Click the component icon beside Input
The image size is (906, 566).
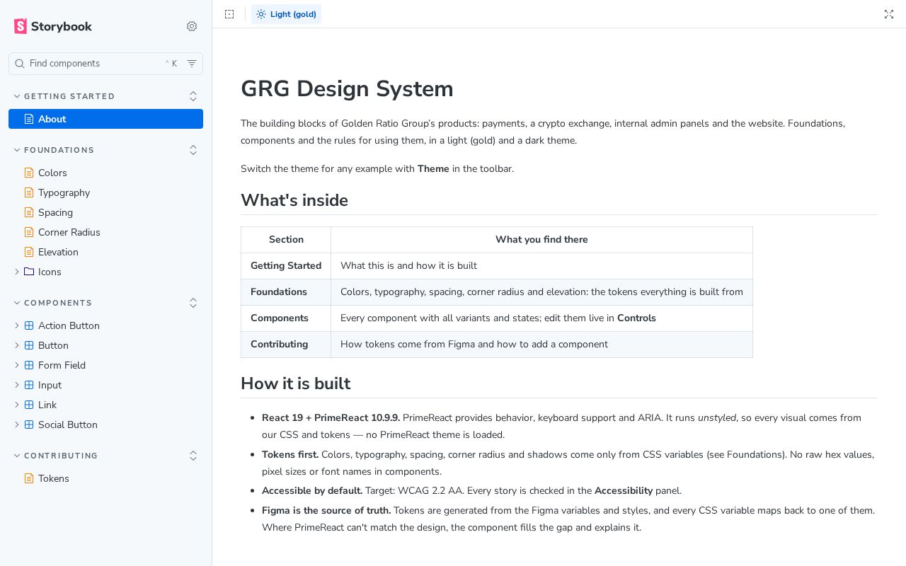[x=29, y=385]
